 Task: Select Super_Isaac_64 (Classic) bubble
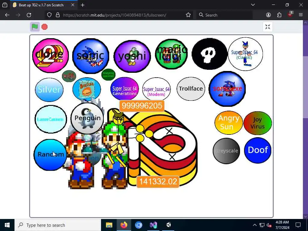pyautogui.click(x=245, y=54)
